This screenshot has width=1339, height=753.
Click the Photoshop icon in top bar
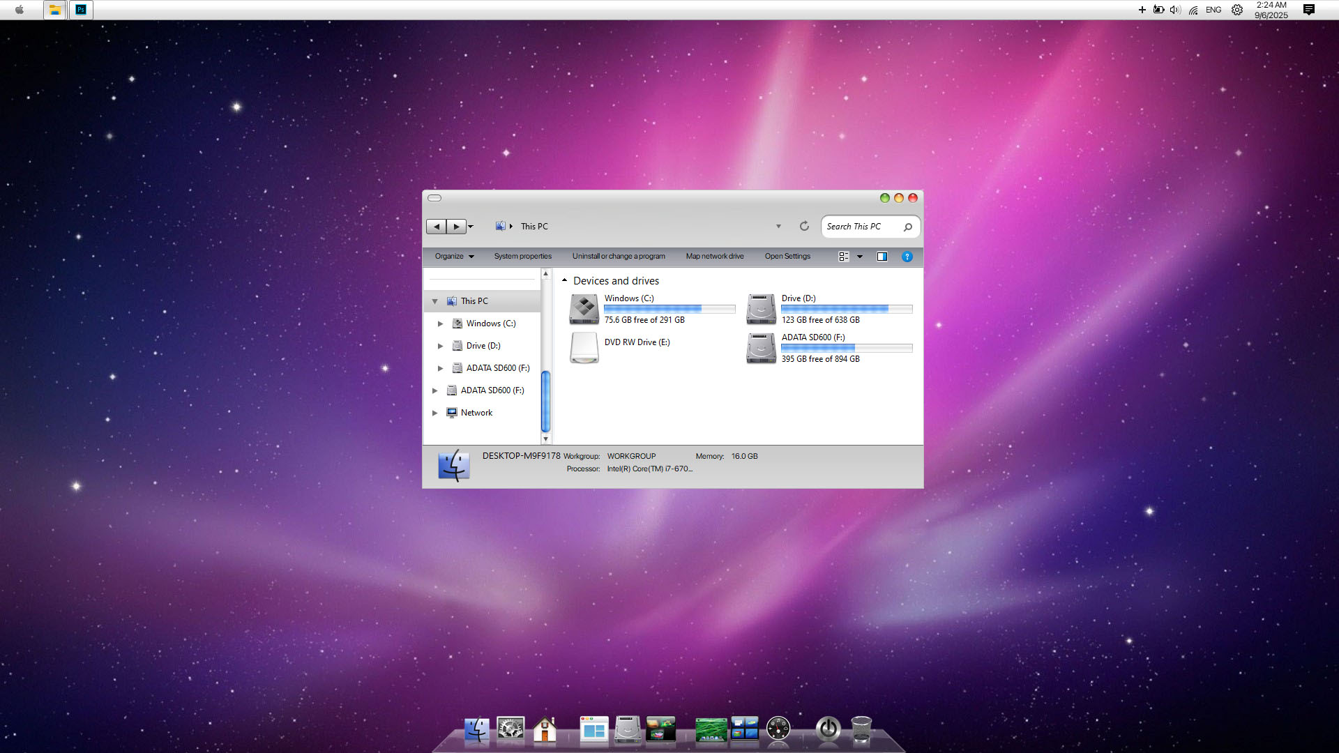(81, 10)
